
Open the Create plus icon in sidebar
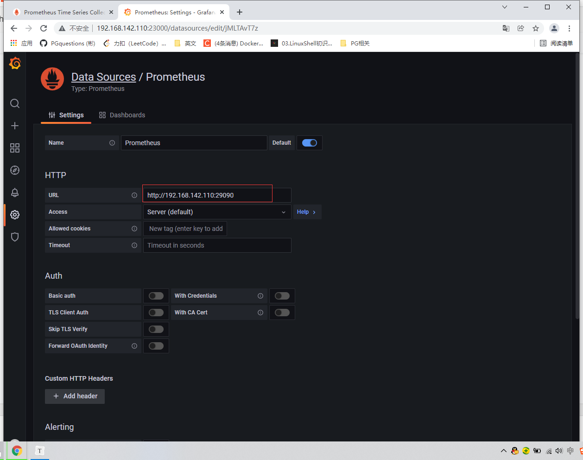click(15, 126)
